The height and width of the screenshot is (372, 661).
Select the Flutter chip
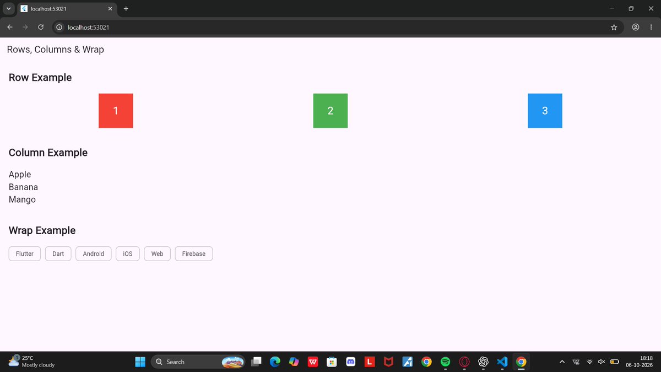(25, 254)
